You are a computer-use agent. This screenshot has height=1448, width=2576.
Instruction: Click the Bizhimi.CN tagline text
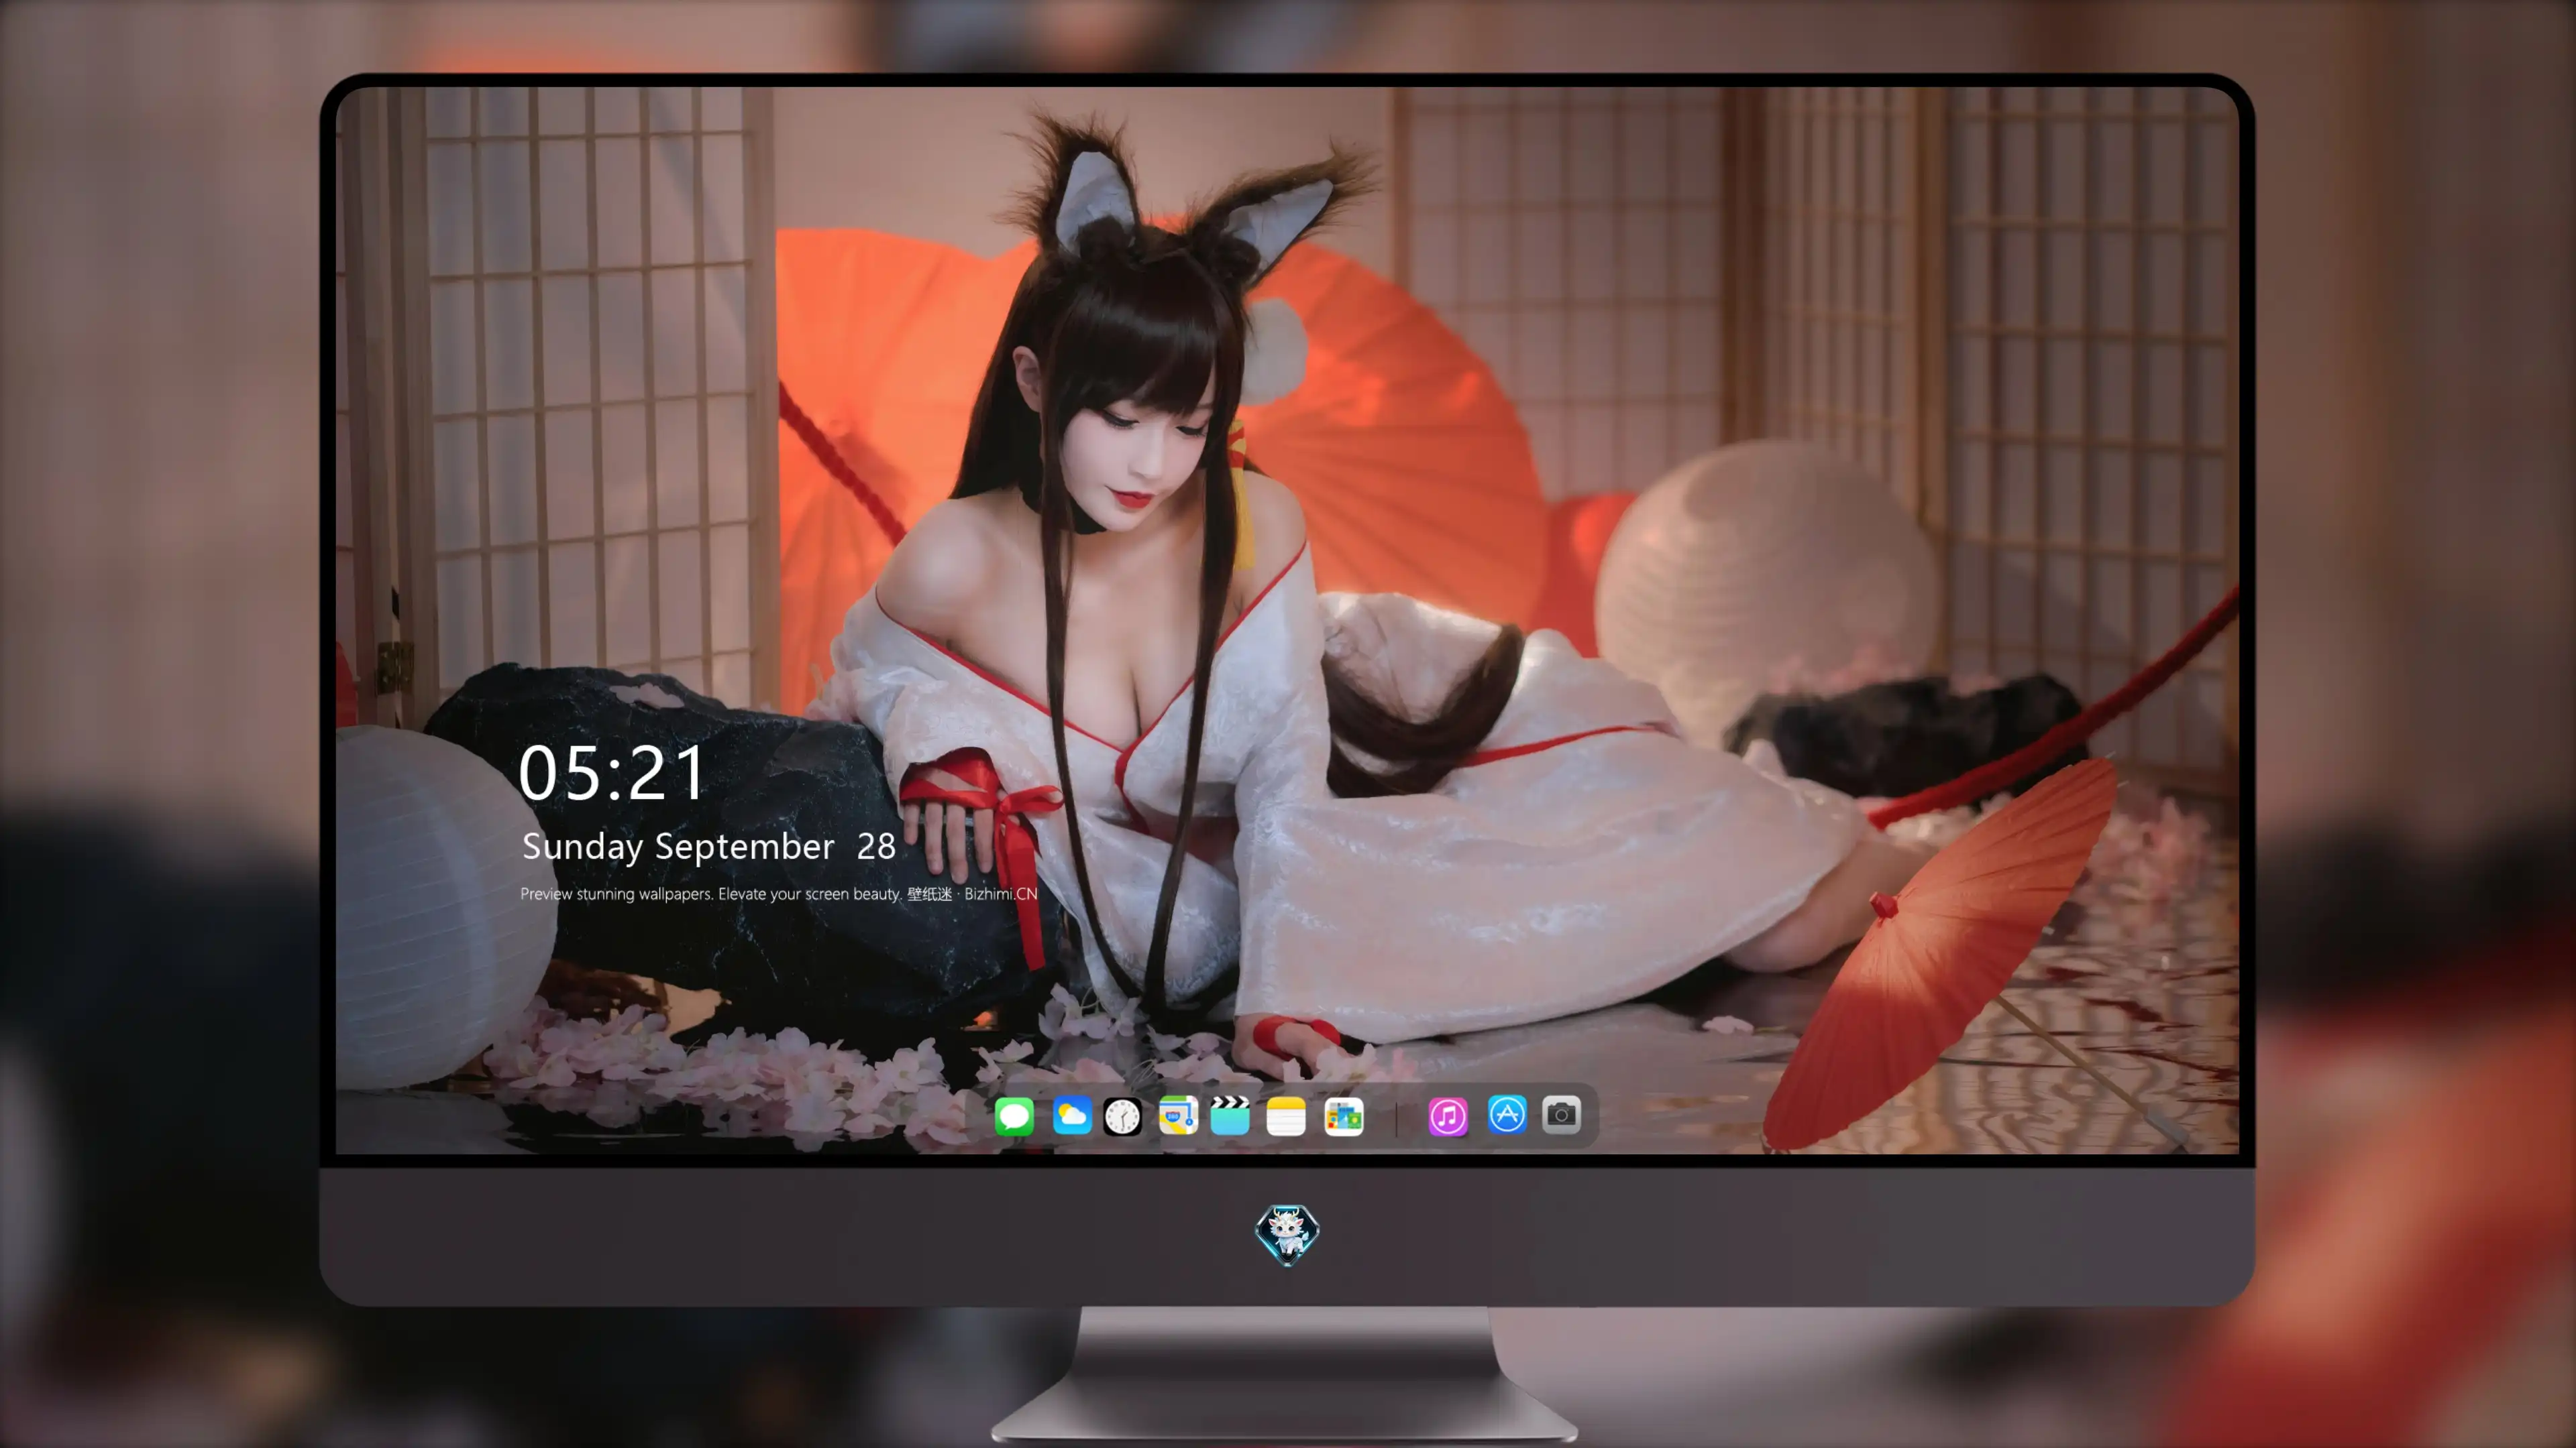coord(779,894)
